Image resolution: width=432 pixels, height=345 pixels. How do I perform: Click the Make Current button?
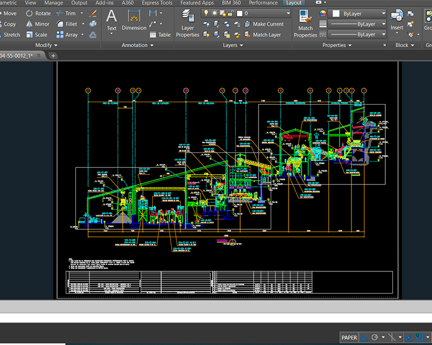268,24
